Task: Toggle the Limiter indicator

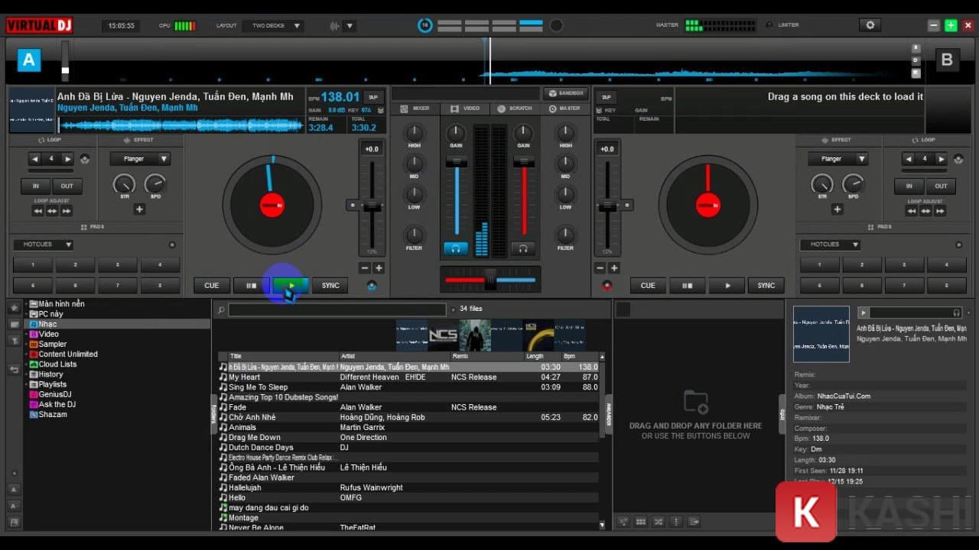Action: pyautogui.click(x=769, y=25)
